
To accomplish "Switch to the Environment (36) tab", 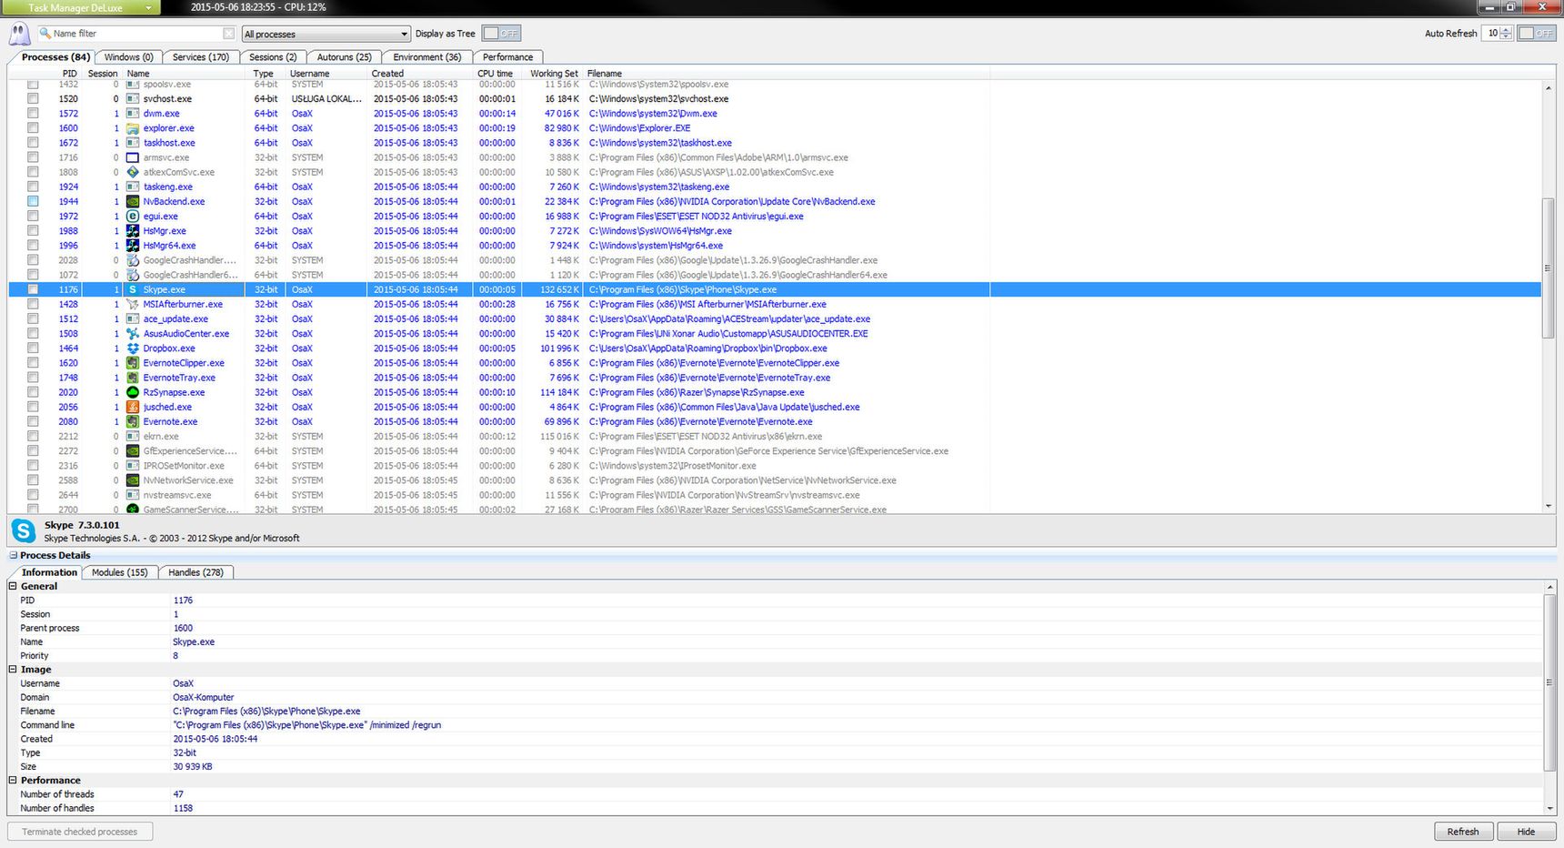I will (x=426, y=57).
